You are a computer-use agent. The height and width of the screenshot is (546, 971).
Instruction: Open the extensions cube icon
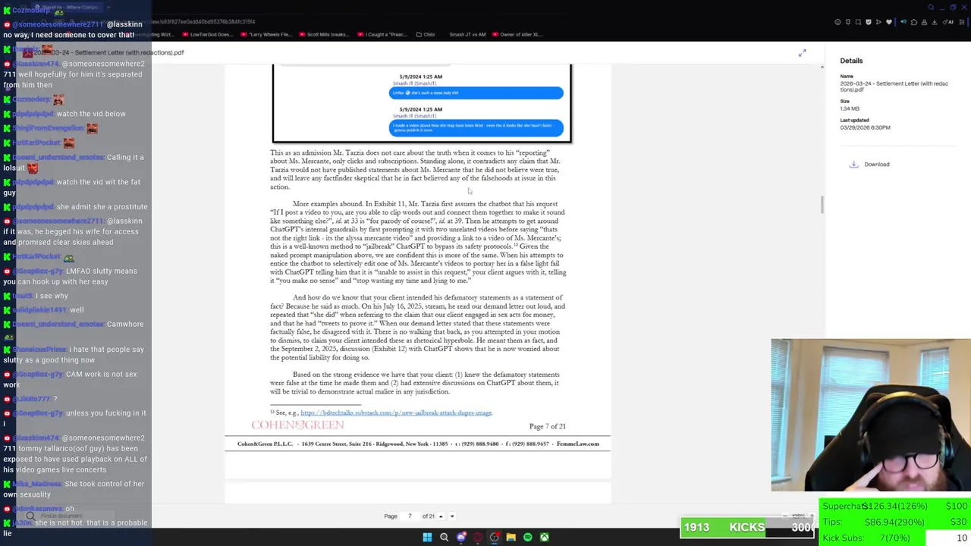point(914,22)
